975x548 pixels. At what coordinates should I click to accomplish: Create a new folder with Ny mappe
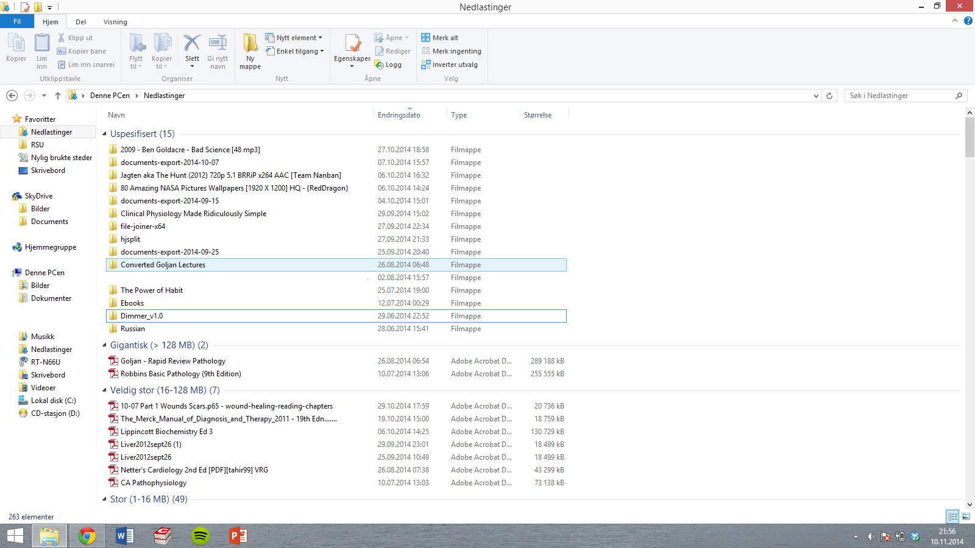(x=250, y=51)
